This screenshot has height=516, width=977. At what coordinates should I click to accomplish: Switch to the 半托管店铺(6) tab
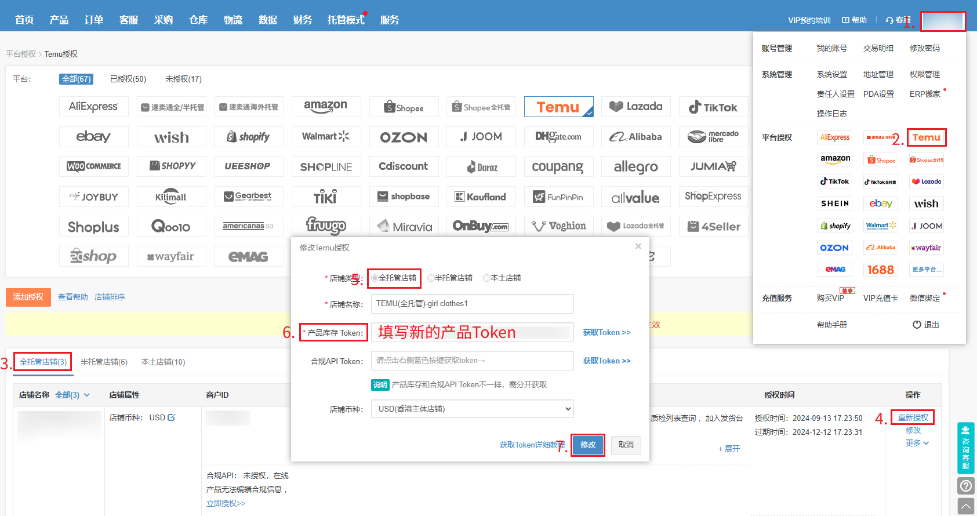tap(104, 362)
